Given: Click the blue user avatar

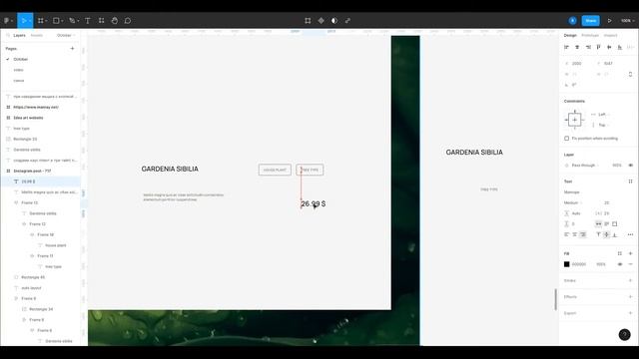Looking at the screenshot, I should 572,20.
